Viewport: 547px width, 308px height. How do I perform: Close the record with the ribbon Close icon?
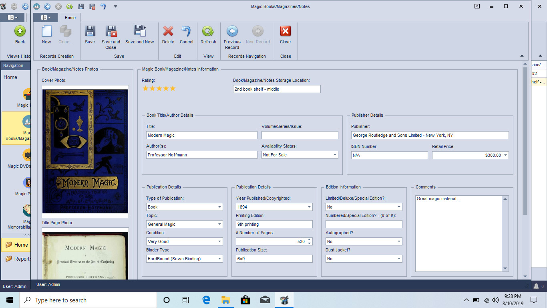(286, 31)
